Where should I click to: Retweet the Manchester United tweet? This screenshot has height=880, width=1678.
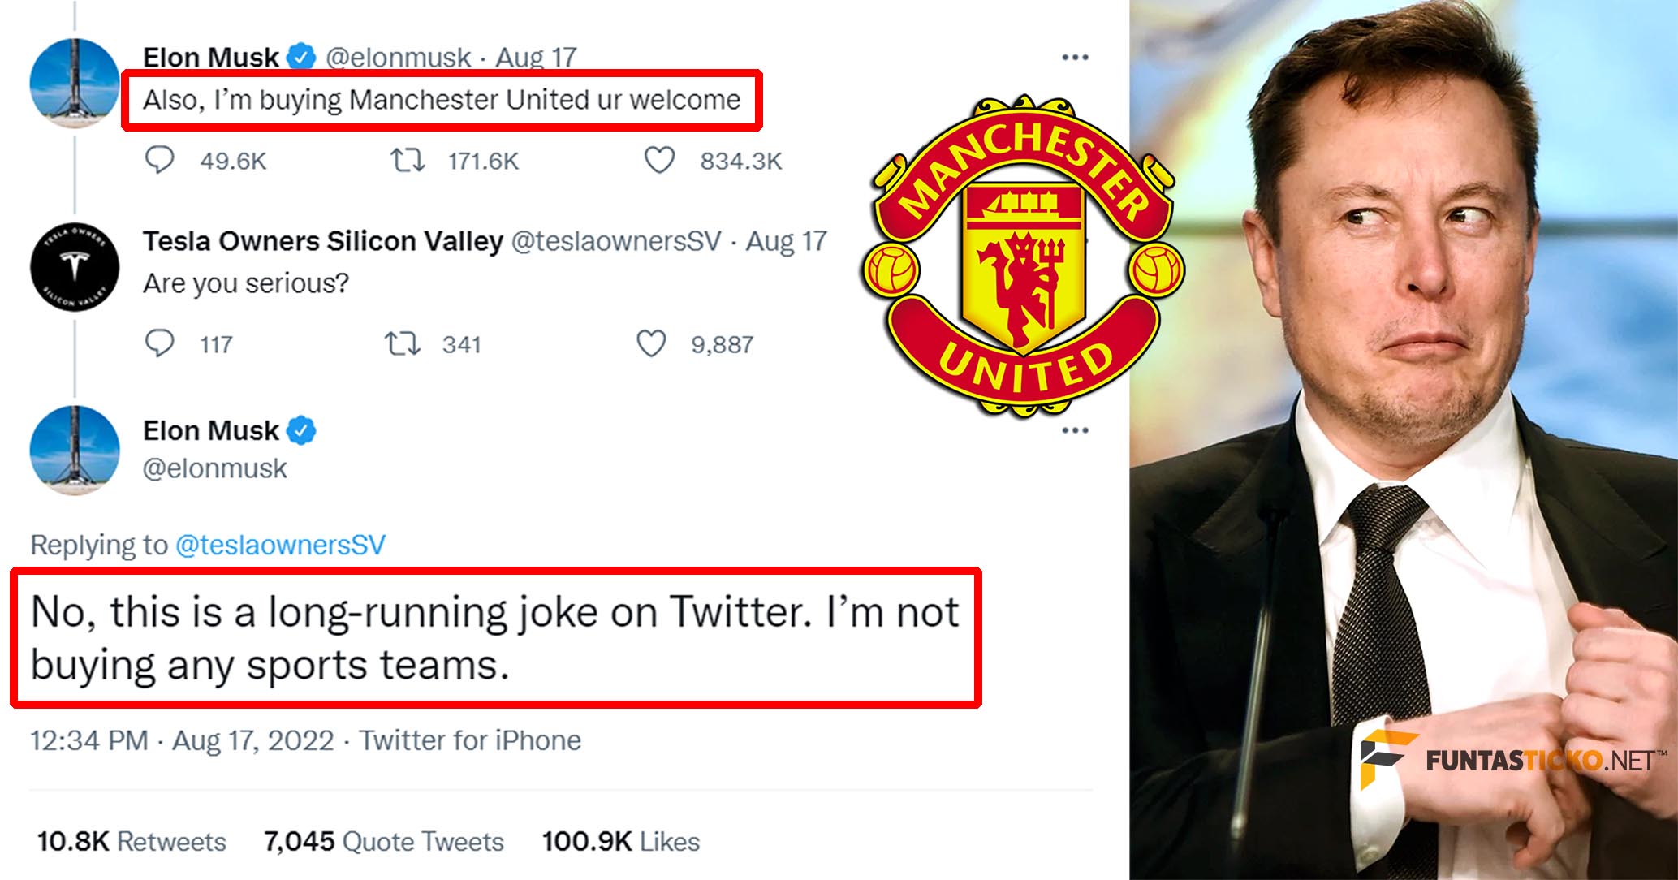407,161
